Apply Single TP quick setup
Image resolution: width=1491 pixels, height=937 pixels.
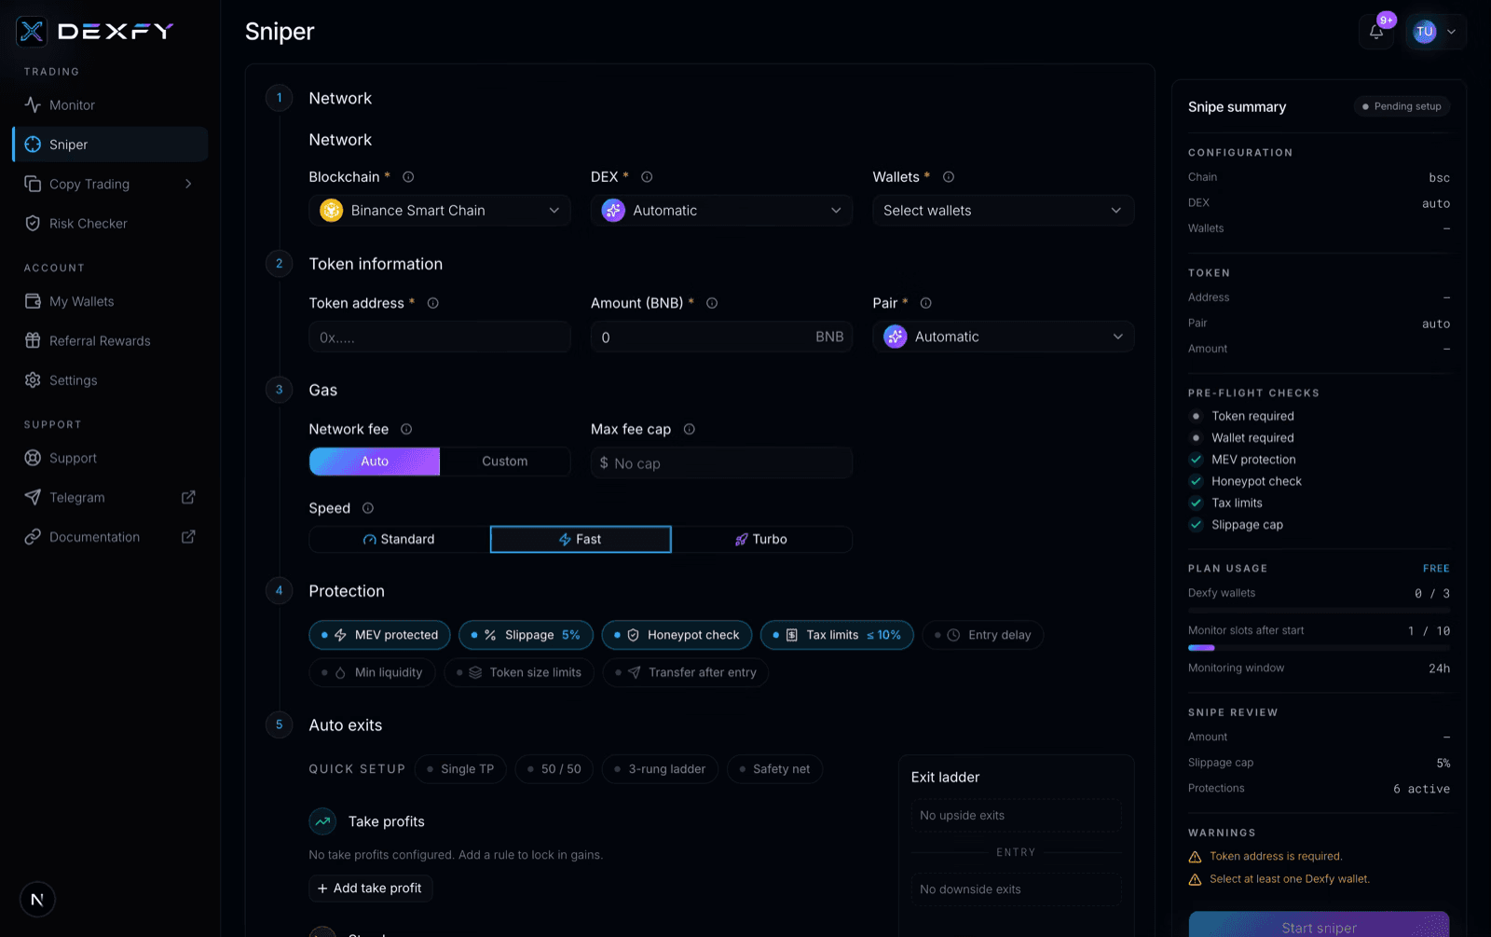460,769
